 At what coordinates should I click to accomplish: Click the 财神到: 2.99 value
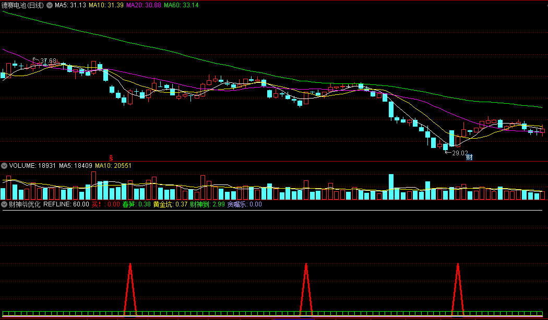208,204
